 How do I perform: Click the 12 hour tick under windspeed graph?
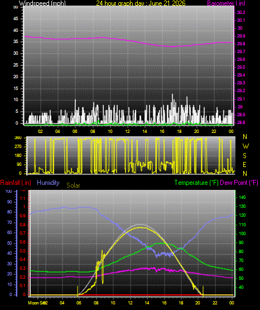[127, 131]
